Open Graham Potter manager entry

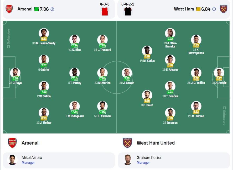click(174, 160)
